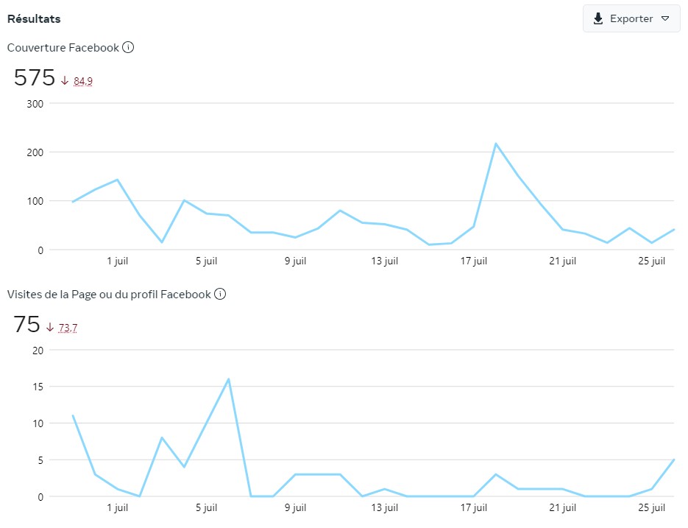Open info icon beside Visites de la Page
Image resolution: width=688 pixels, height=528 pixels.
(x=220, y=294)
